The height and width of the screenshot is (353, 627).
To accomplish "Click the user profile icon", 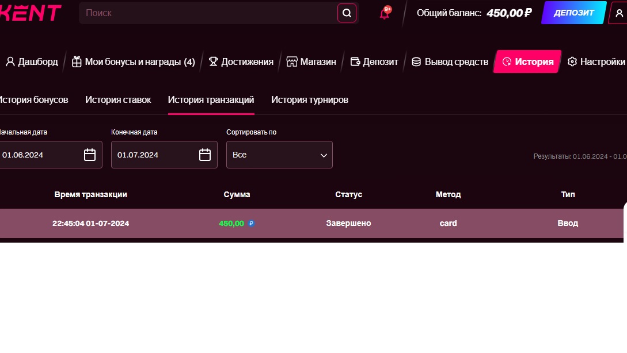I will click(x=619, y=13).
